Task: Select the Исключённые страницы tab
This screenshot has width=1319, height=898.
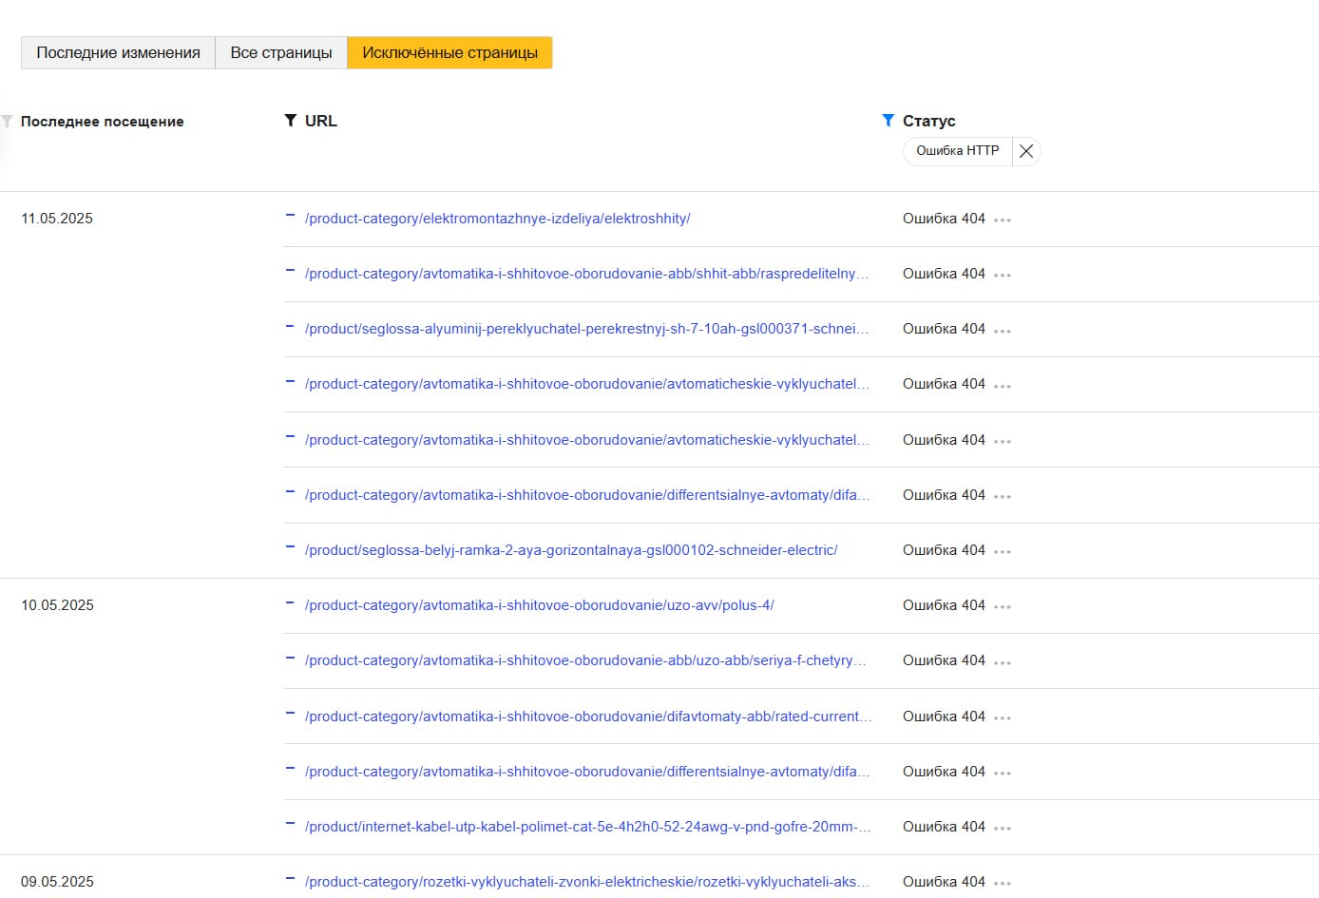Action: 449,53
